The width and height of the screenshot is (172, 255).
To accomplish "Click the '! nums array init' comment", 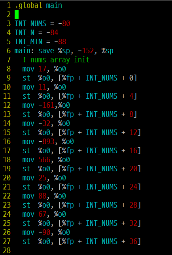I will click(56, 60).
